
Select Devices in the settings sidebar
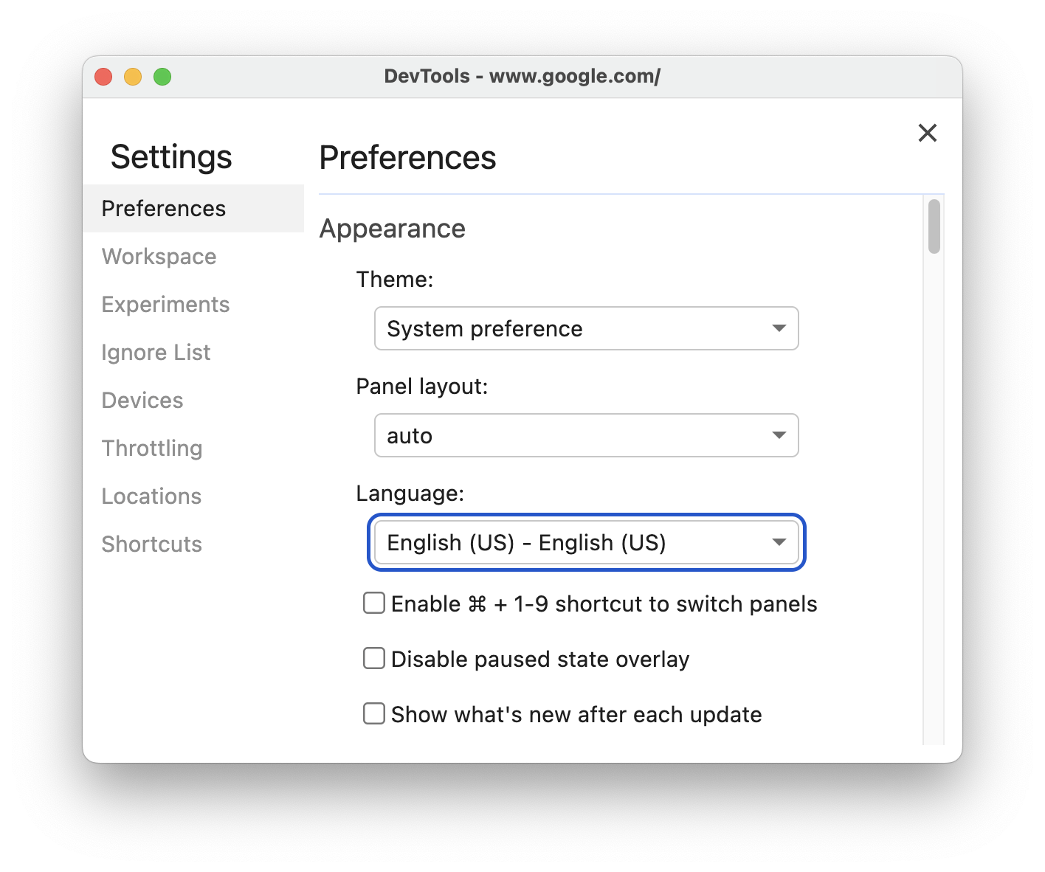(x=142, y=400)
